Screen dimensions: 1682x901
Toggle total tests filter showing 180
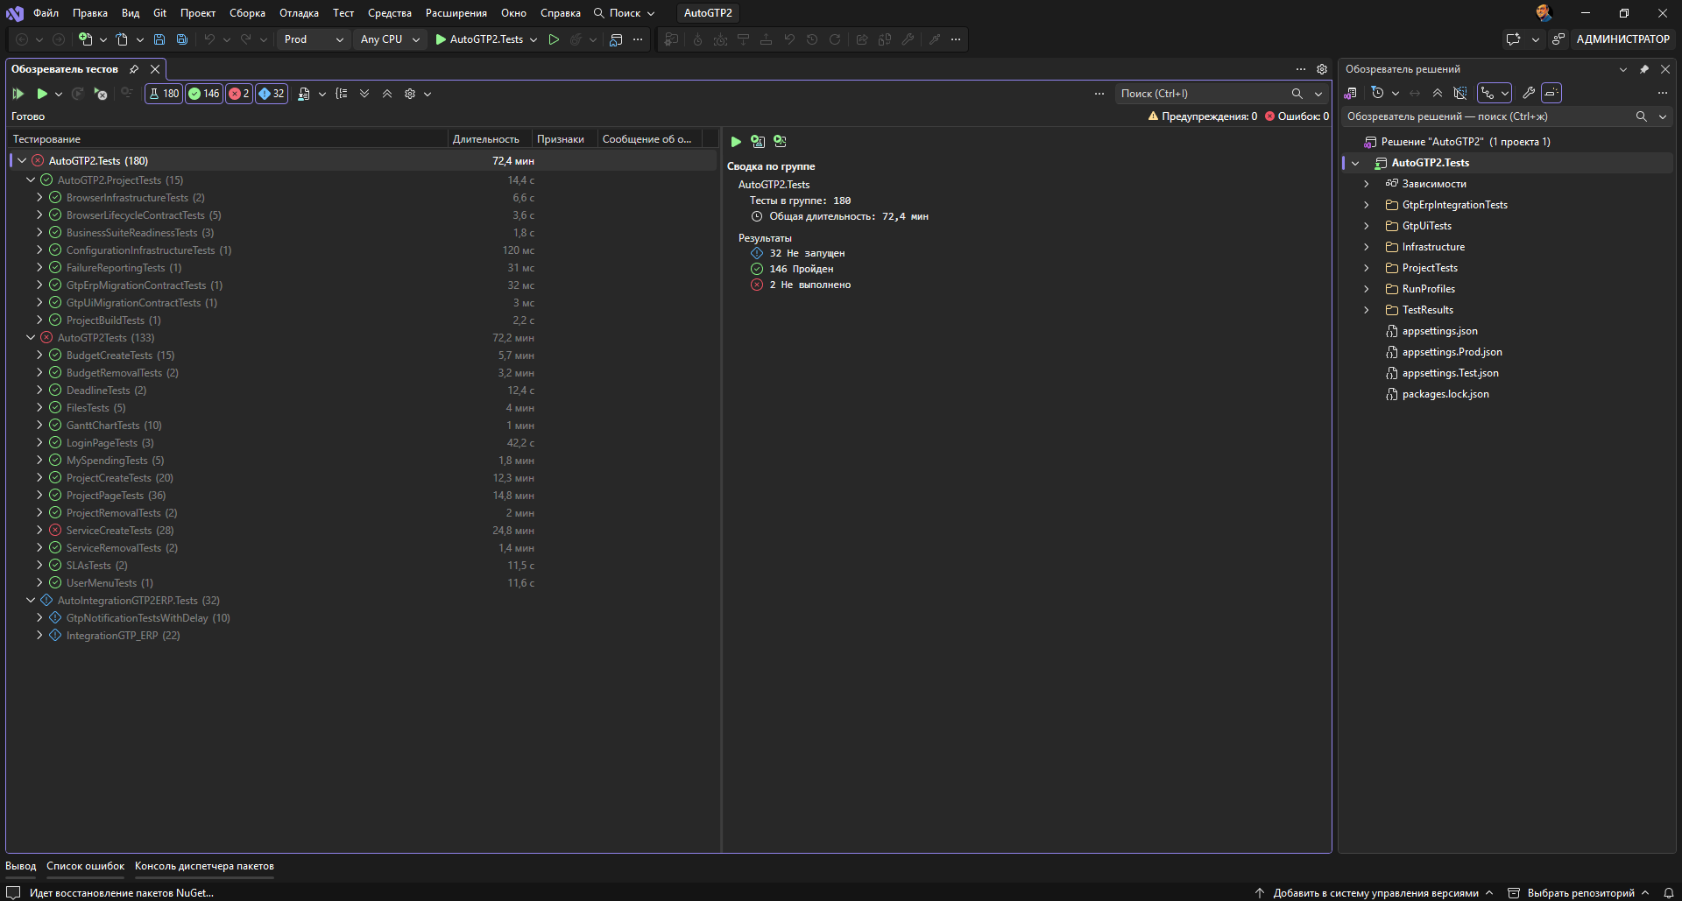coord(164,94)
